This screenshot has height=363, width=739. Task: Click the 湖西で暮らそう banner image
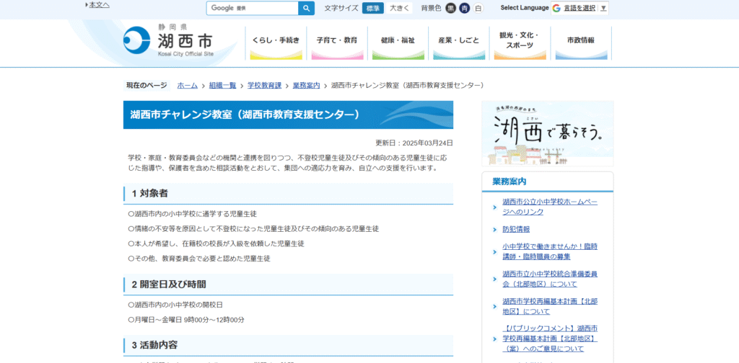(547, 134)
